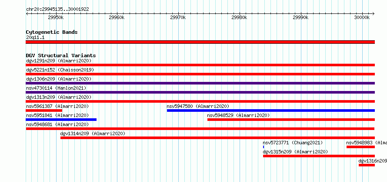Click the Cytogenetic Bands track heading
This screenshot has width=387, height=182.
pyautogui.click(x=52, y=32)
